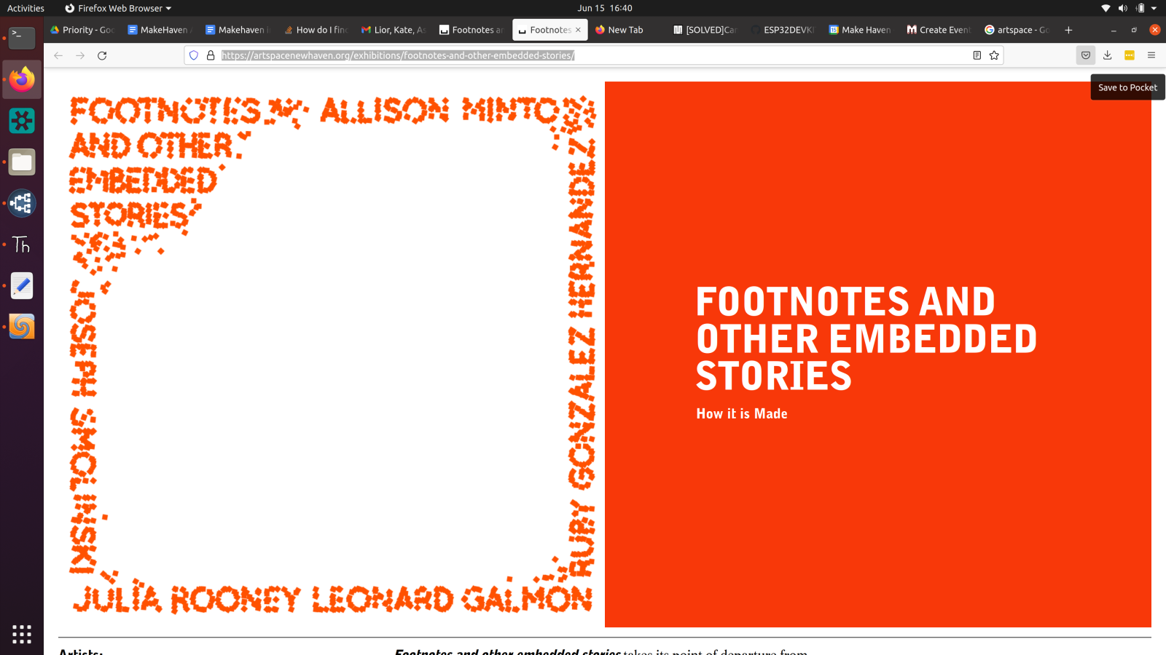Open Activities overview
Image resolution: width=1166 pixels, height=655 pixels.
click(x=26, y=8)
